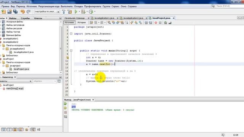Screen dimensions: 244x137
Task: Click the orange Undo arrow icon
Action: point(23,12)
